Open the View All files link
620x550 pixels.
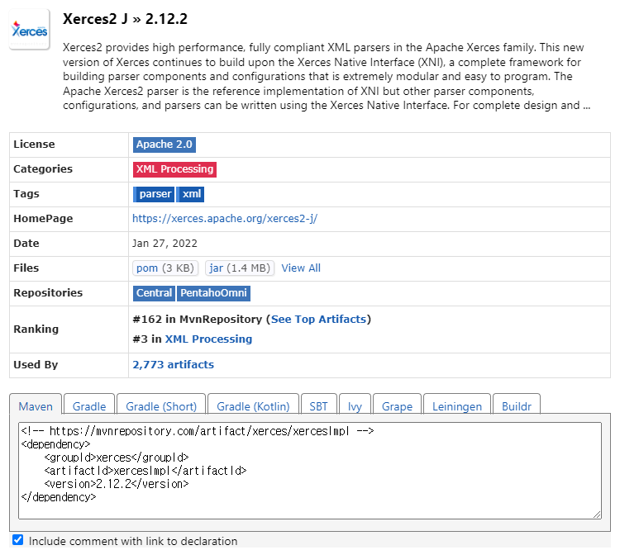pos(301,268)
